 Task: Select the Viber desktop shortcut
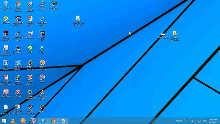42,79
